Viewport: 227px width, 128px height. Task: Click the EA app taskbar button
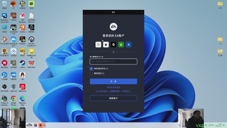click(x=42, y=125)
